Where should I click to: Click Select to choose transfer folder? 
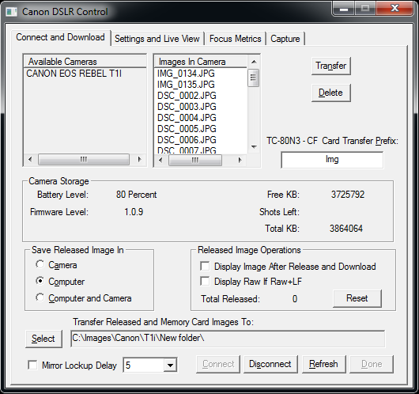(43, 339)
